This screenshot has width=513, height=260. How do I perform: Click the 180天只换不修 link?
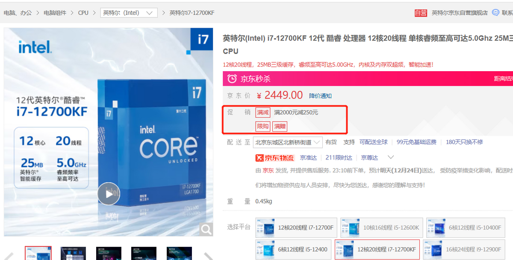tap(465, 142)
